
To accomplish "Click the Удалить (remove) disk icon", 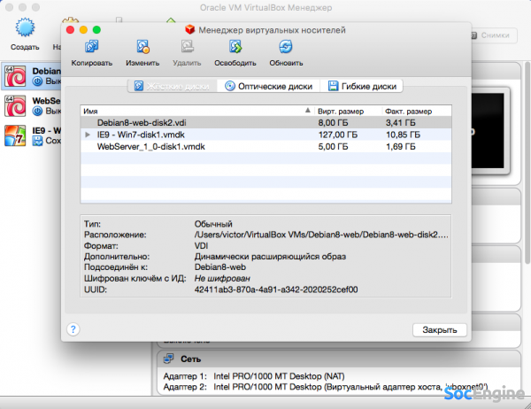I will 187,46.
